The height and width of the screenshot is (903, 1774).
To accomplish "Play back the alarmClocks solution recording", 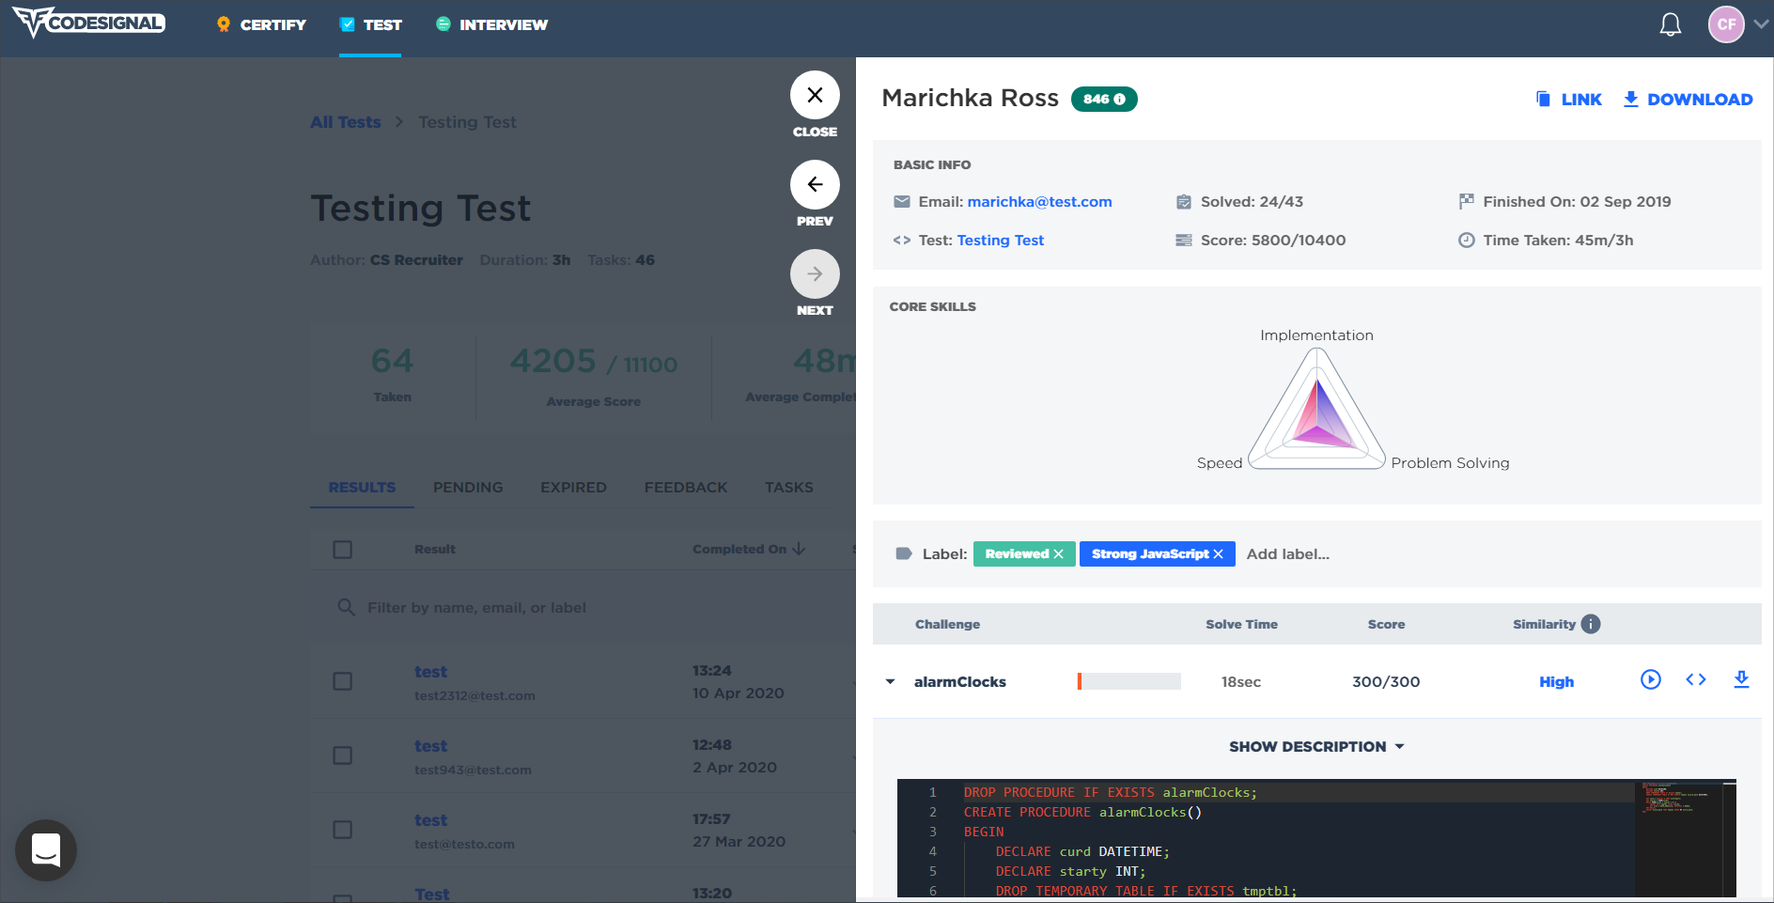I will coord(1651,679).
